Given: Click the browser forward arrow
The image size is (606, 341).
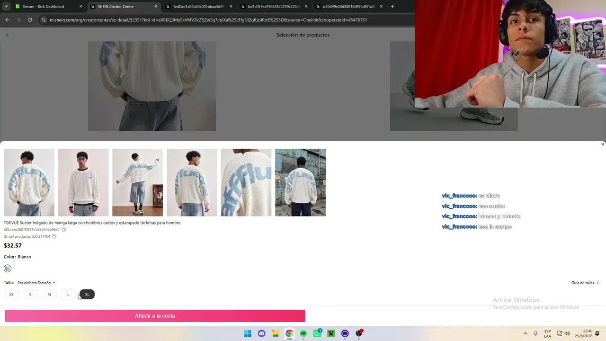Looking at the screenshot, I should [18, 20].
